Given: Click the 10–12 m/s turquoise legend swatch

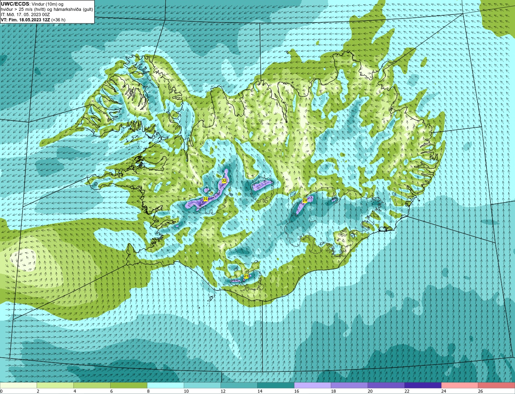Looking at the screenshot, I should pos(202,385).
